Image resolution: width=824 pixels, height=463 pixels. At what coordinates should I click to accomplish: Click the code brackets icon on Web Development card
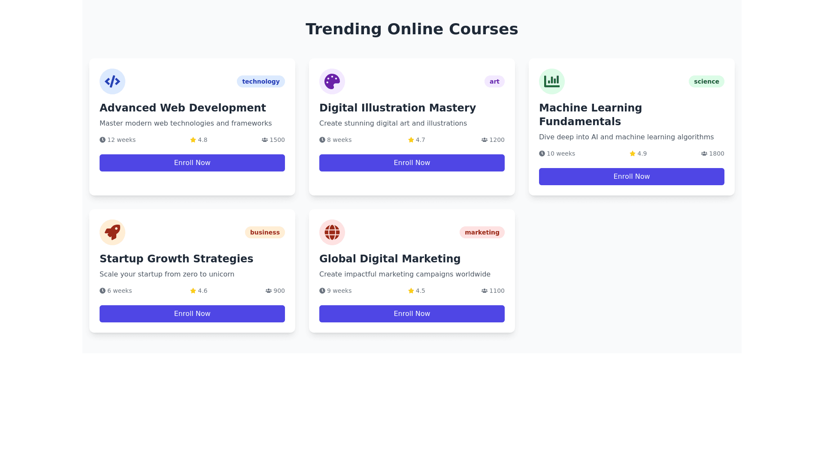click(112, 81)
